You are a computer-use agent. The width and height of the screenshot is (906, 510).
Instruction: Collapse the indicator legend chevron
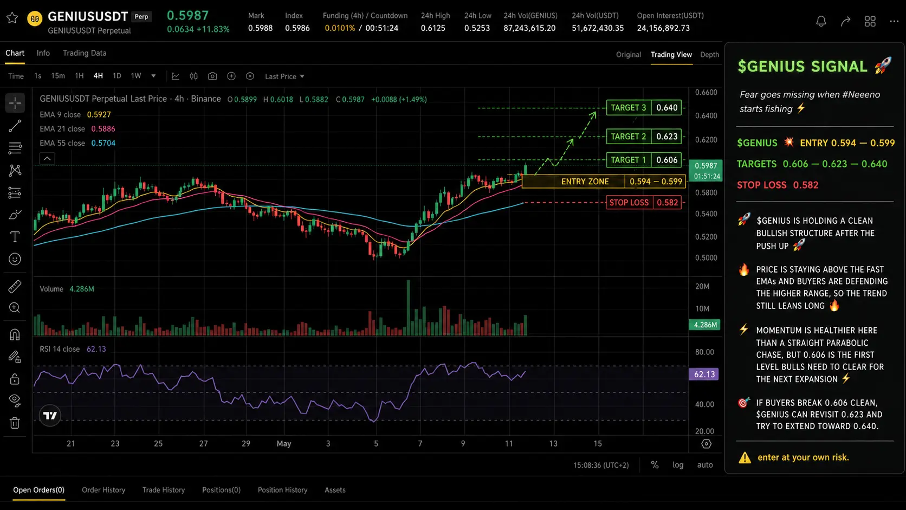tap(47, 158)
